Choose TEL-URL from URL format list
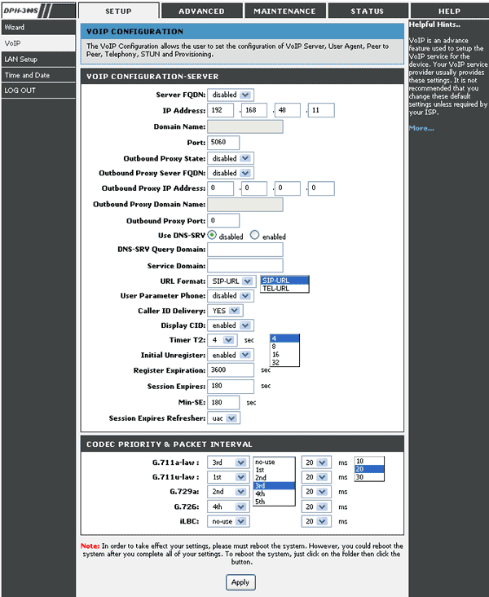This screenshot has width=489, height=597. pyautogui.click(x=284, y=289)
